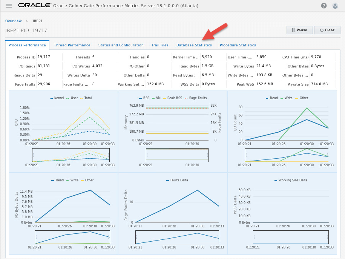
Task: Click the Oracle logo in the header
Action: pyautogui.click(x=35, y=5)
